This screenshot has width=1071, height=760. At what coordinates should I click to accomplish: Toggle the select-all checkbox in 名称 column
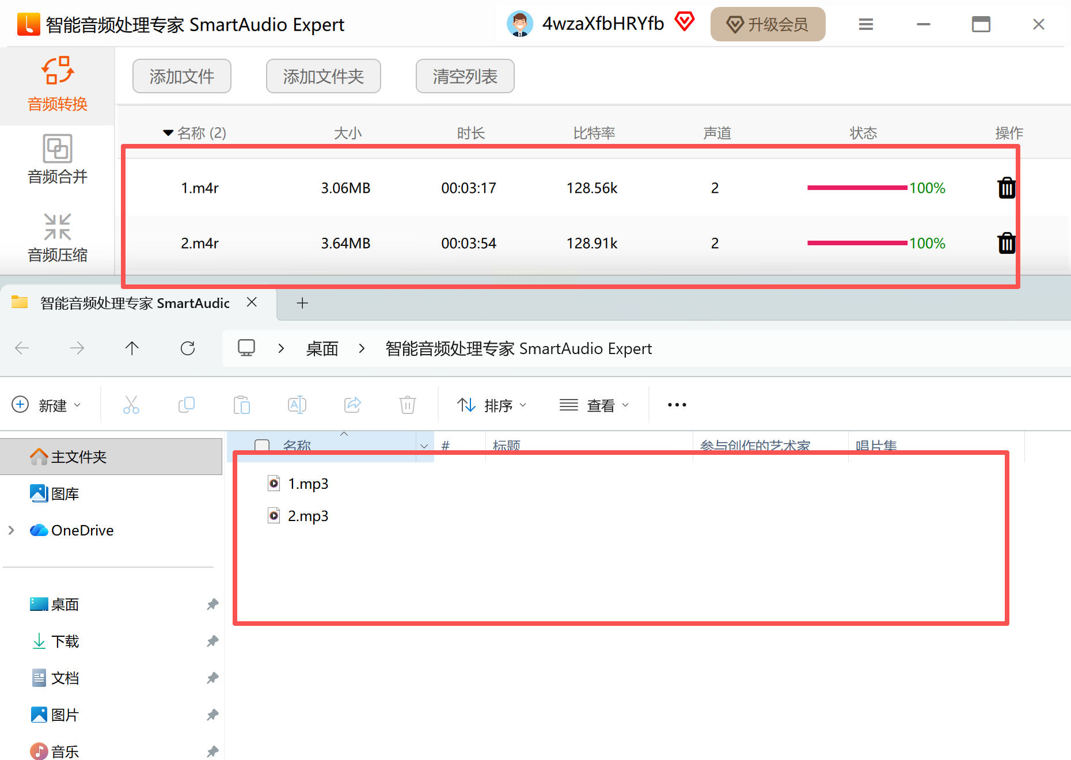[262, 446]
